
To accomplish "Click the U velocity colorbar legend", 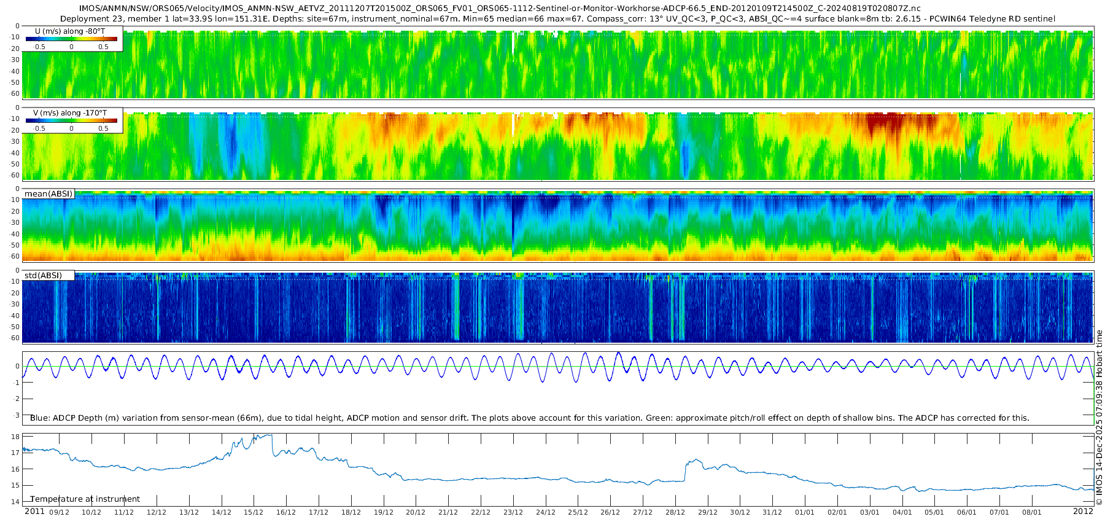I will point(72,39).
